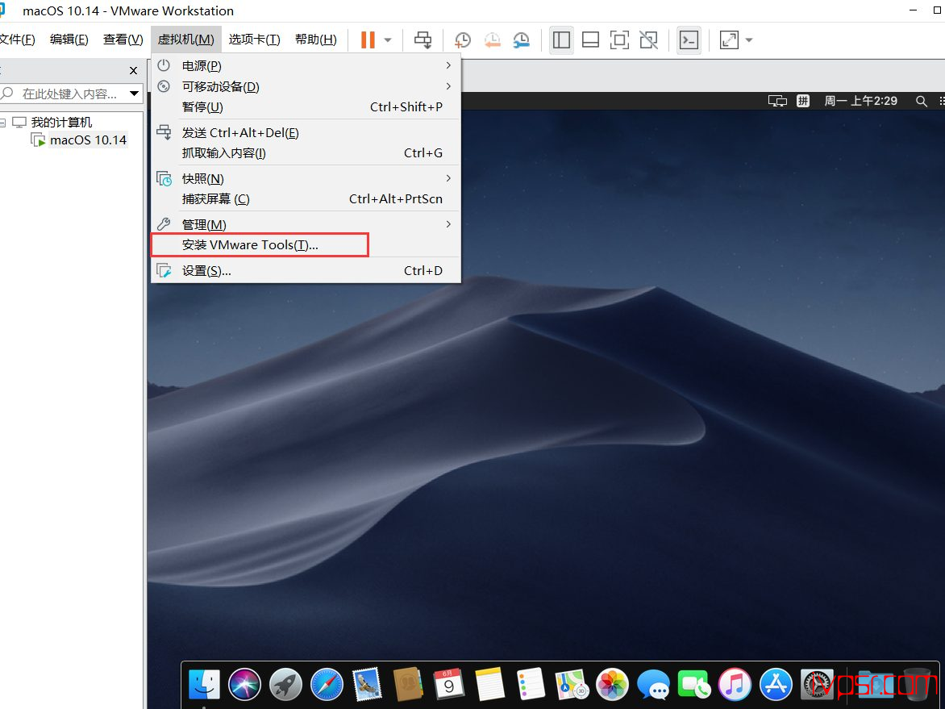
Task: Open System Preferences from the Dock
Action: [x=817, y=685]
